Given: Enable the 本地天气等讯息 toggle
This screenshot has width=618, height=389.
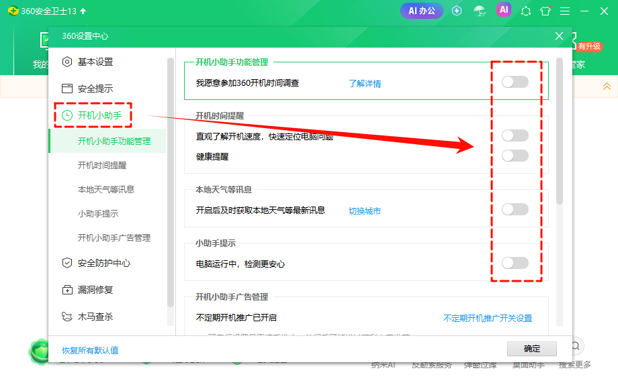Looking at the screenshot, I should [515, 209].
